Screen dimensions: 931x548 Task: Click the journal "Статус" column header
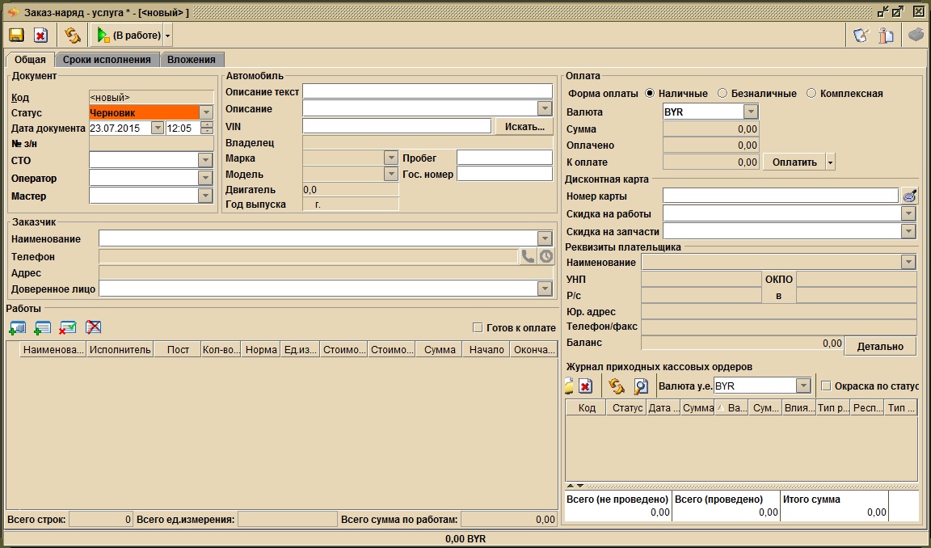(x=627, y=408)
